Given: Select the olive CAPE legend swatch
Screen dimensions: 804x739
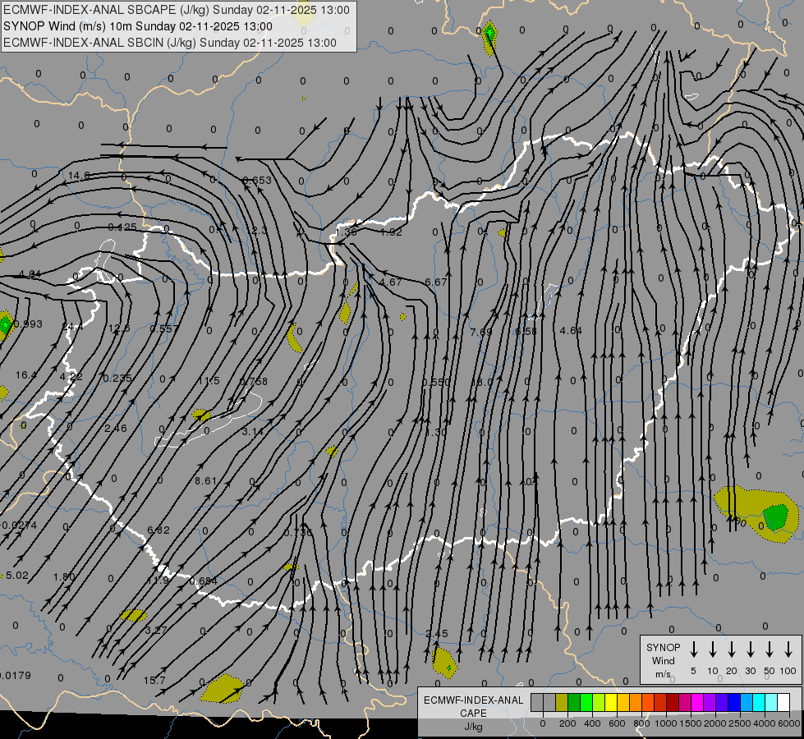Looking at the screenshot, I should point(562,703).
